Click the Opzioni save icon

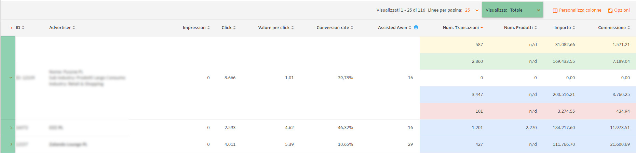[x=610, y=11]
